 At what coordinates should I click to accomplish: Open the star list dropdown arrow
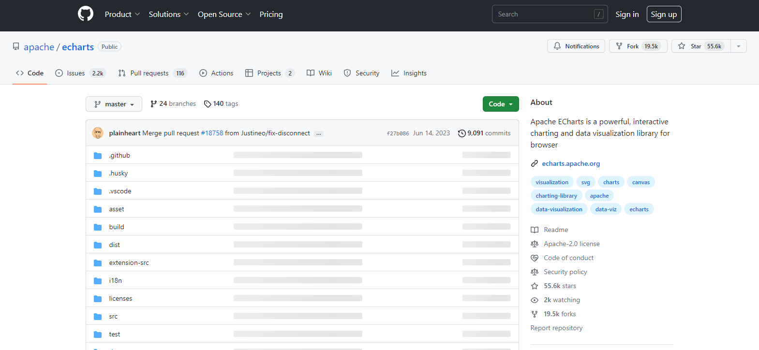(739, 46)
